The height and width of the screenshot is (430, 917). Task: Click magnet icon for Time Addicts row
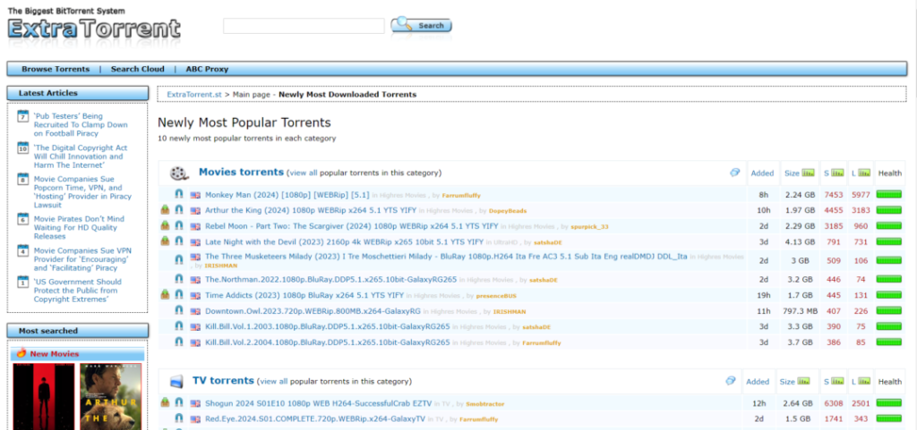click(x=179, y=295)
